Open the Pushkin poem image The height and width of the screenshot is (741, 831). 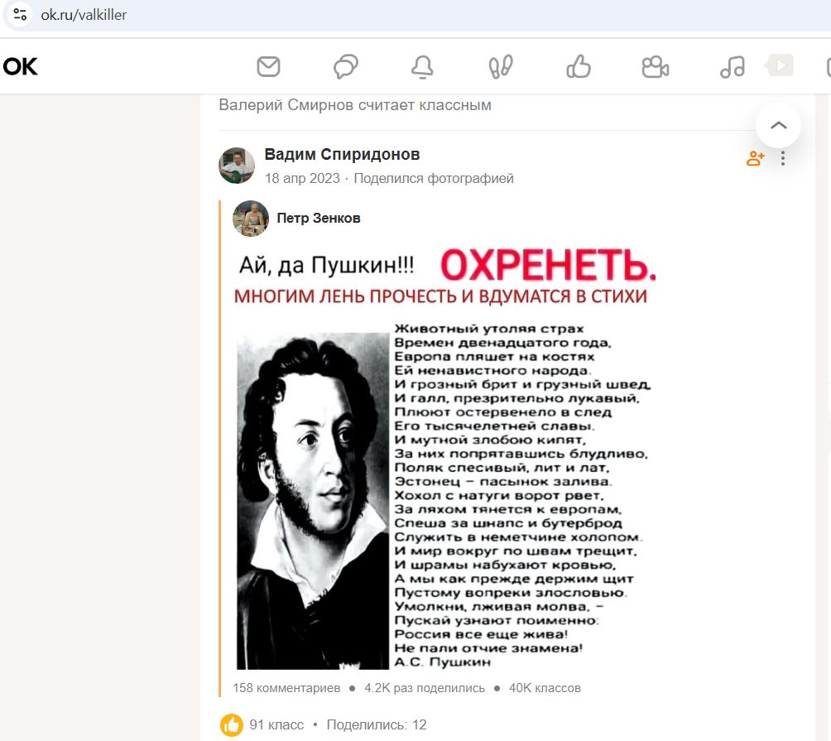pos(444,459)
